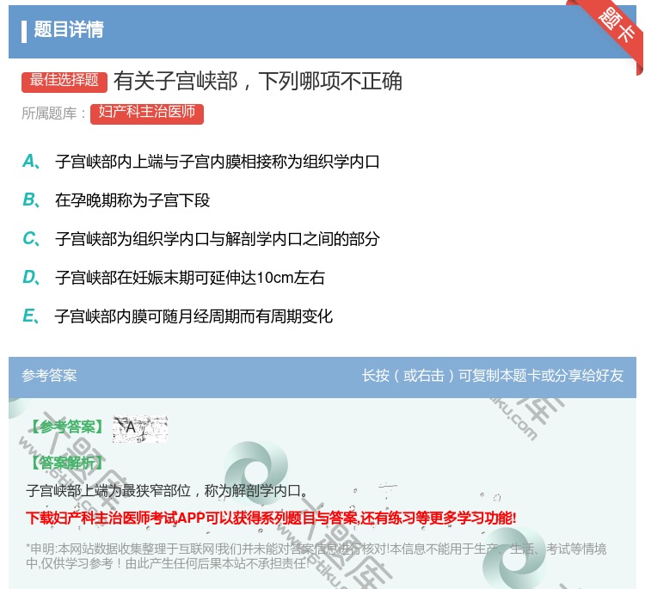Click the 【参考答案】 green label
Viewport: 645px width, 589px height.
pyautogui.click(x=67, y=427)
